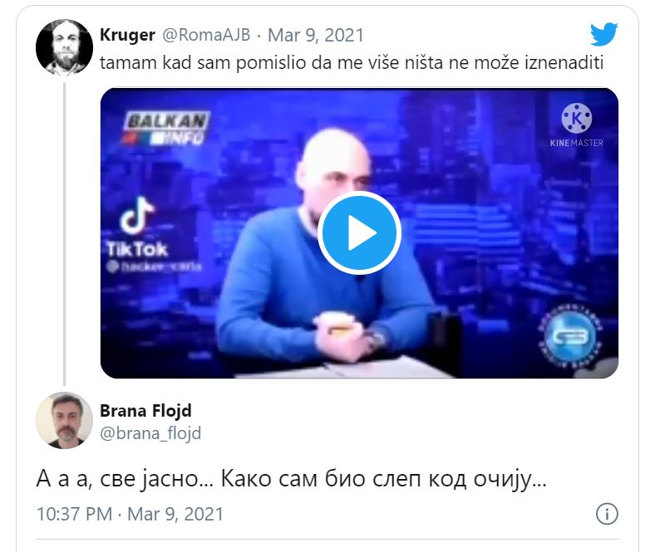
Task: Click the round blue emblem in the video corner
Action: point(569,336)
